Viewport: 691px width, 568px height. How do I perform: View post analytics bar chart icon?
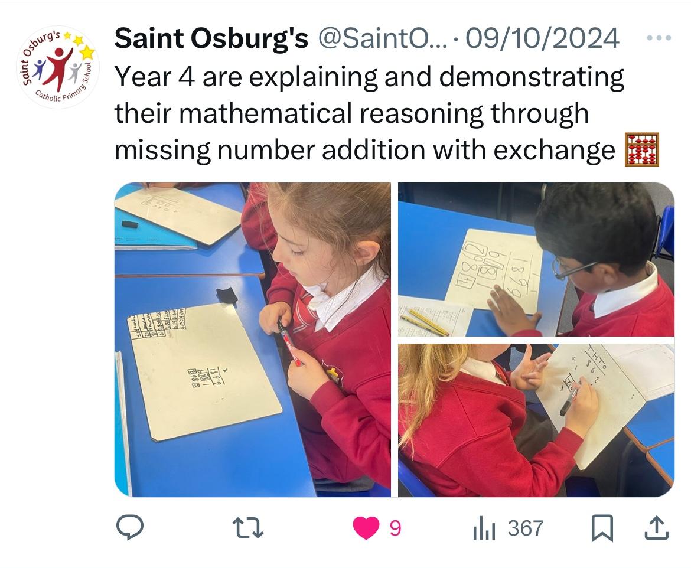click(484, 528)
